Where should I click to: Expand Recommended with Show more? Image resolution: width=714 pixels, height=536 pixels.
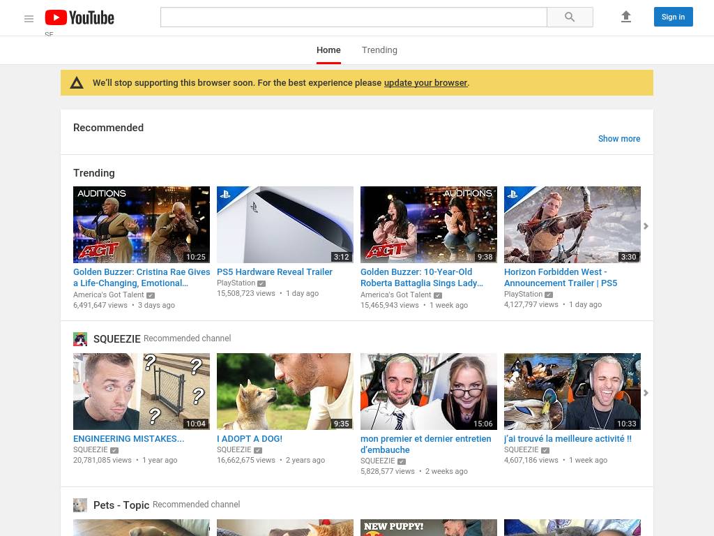618,139
